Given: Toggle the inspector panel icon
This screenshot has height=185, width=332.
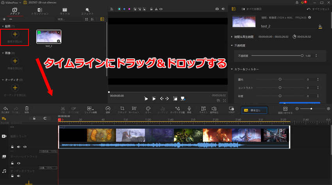Looking at the screenshot, I should pos(234,9).
